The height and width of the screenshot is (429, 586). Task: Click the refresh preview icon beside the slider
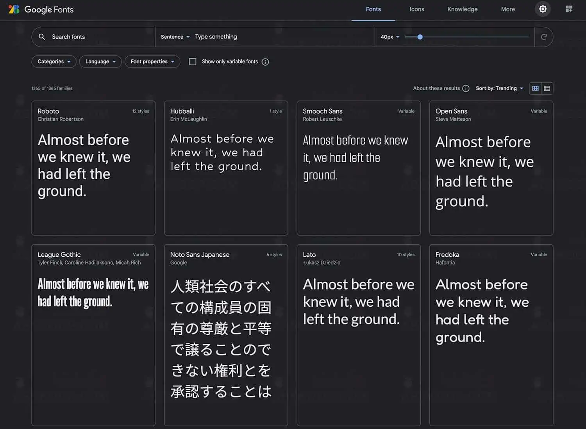[x=544, y=37]
